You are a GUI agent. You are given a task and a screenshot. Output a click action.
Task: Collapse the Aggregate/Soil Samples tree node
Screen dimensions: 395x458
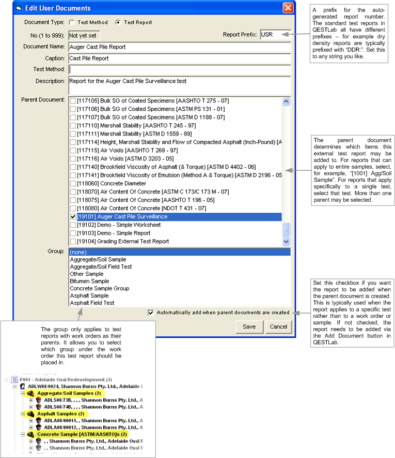23,394
